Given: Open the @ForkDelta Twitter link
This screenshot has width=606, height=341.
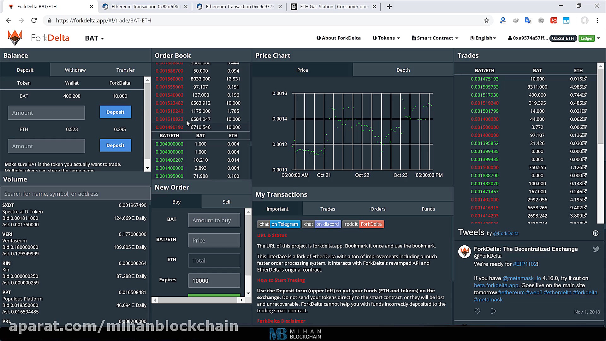Looking at the screenshot, I should pos(506,233).
